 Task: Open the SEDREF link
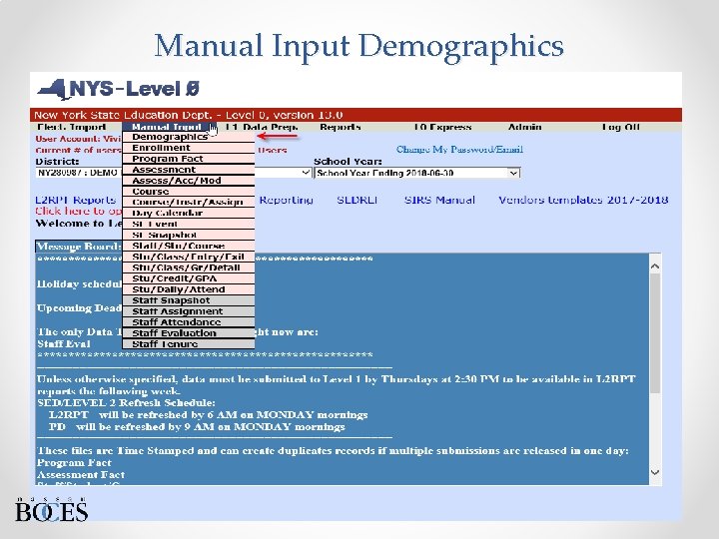[x=358, y=201]
